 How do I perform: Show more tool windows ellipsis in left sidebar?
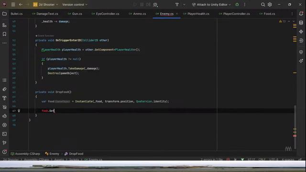(4, 43)
